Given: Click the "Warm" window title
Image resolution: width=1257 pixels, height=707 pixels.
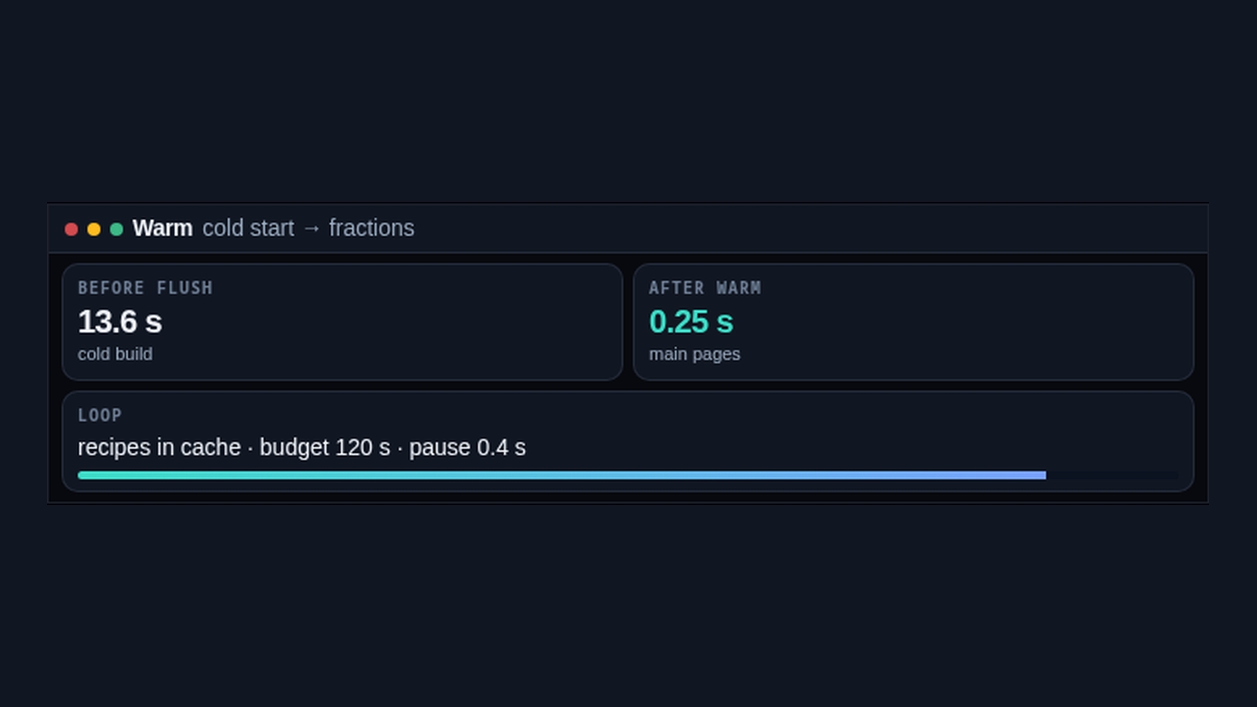Looking at the screenshot, I should [x=163, y=229].
